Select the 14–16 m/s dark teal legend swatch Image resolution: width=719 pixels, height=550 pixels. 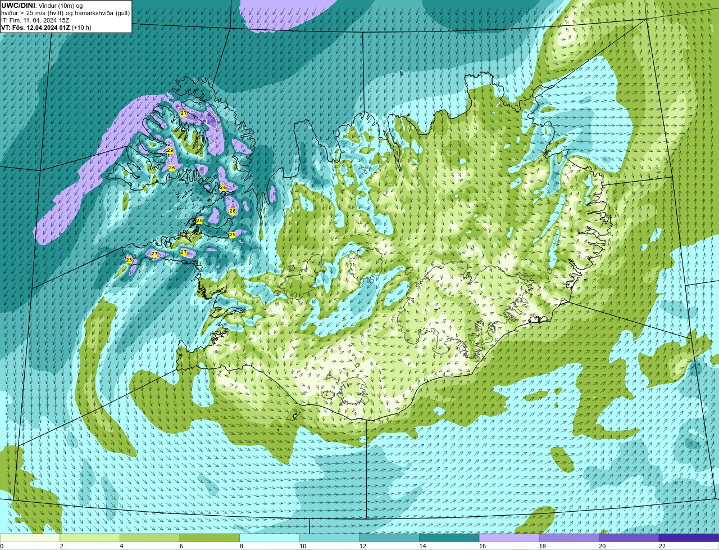pos(449,538)
